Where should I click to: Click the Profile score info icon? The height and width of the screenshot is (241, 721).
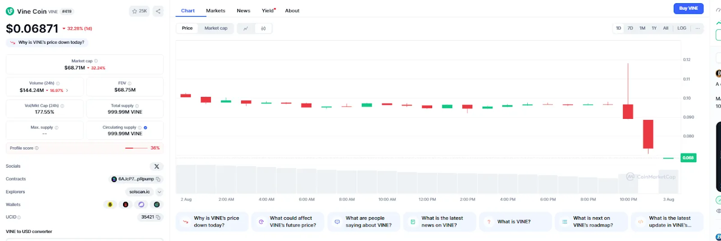point(37,148)
